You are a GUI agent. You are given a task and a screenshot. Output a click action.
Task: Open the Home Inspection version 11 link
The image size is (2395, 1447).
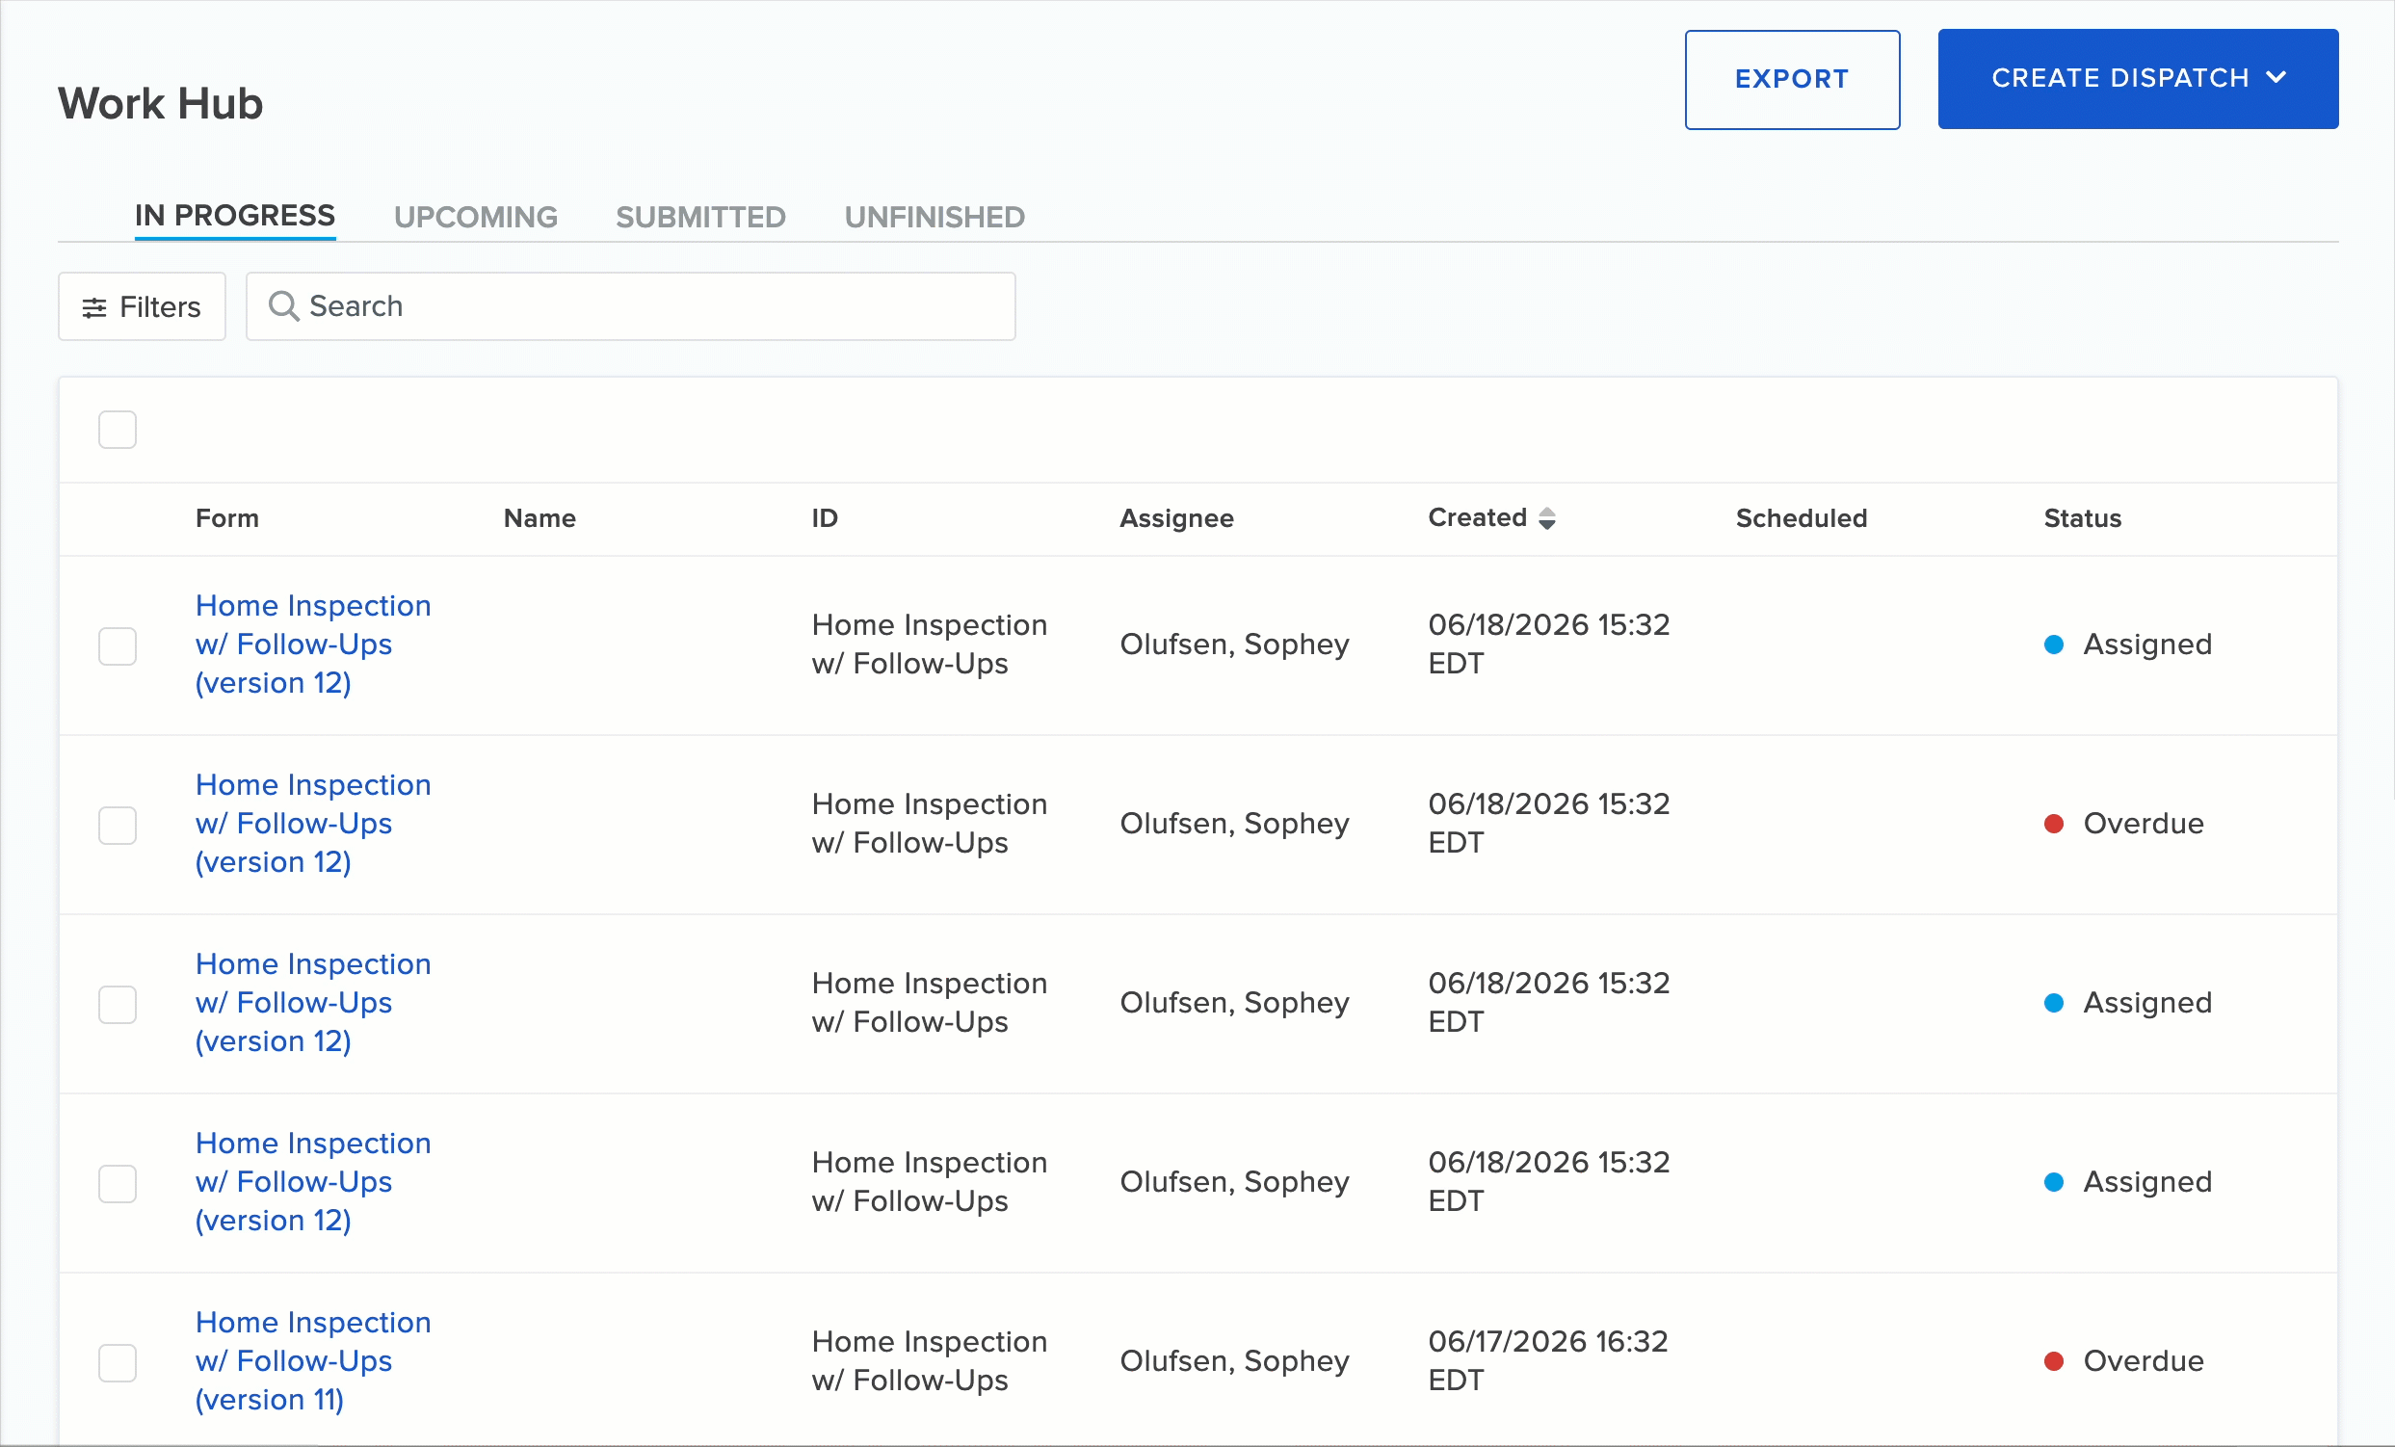click(x=313, y=1360)
